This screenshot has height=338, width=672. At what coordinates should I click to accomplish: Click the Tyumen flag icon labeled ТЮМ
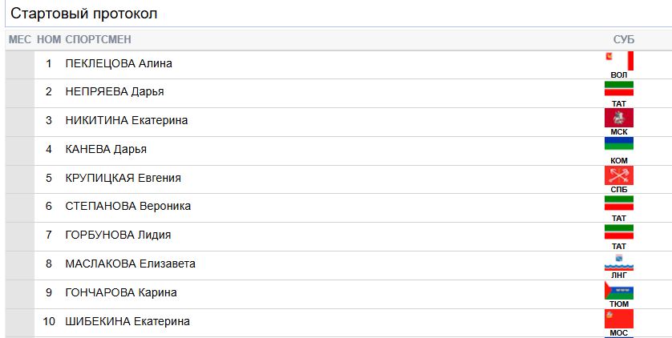click(x=619, y=290)
